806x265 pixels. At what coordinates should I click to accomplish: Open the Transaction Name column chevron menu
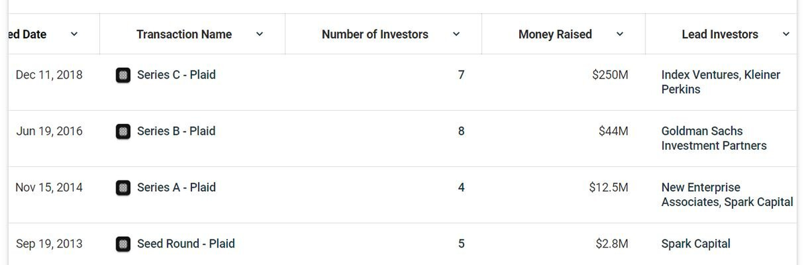point(260,35)
